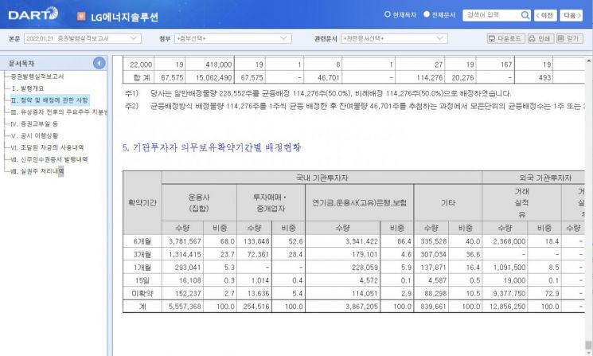
Task: Open the 관련문서선택 dropdown
Action: click(x=394, y=38)
